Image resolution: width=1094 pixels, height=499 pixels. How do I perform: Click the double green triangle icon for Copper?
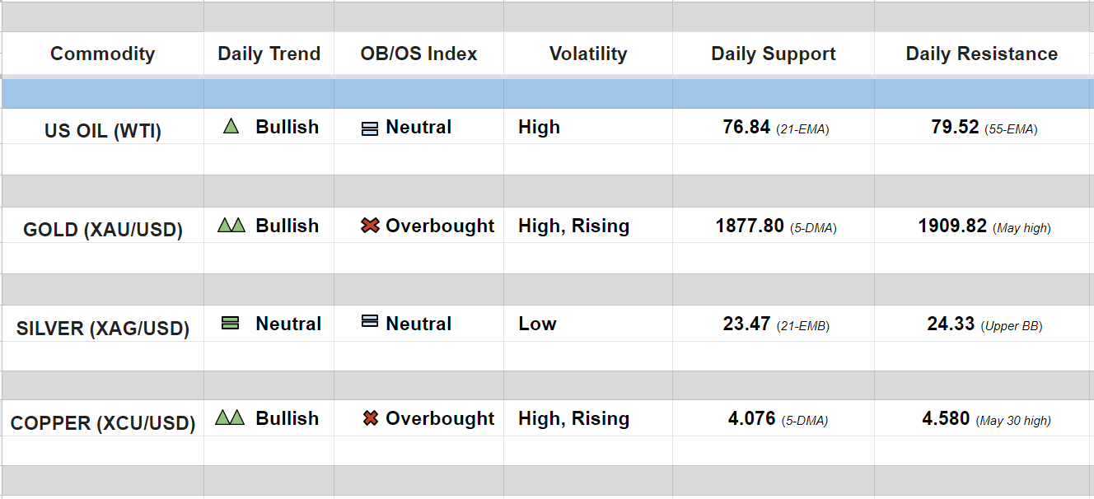[230, 417]
